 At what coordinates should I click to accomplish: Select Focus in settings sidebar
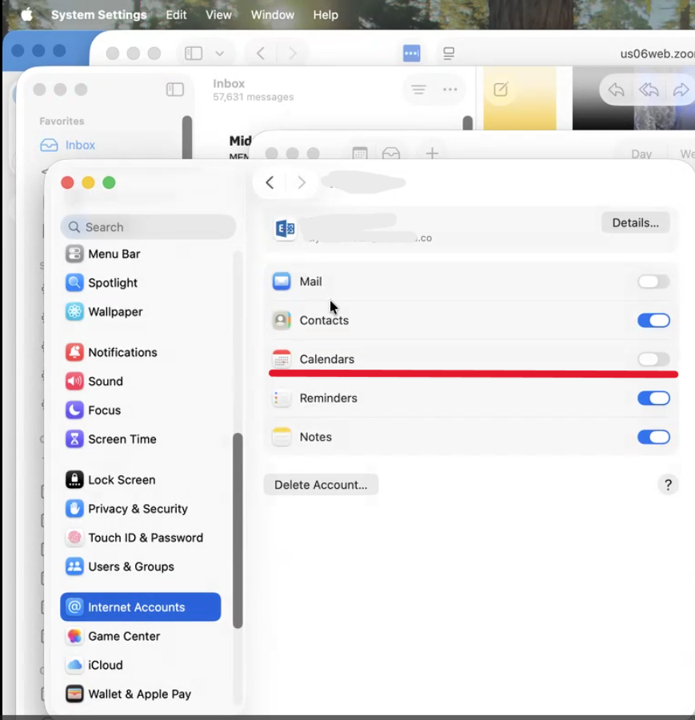coord(141,410)
